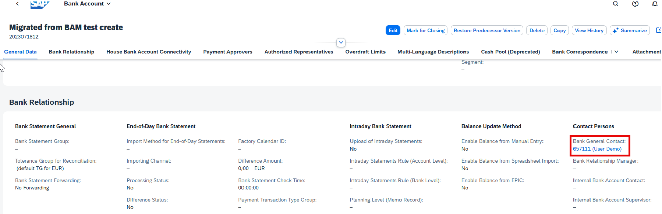Click the Bank Relationship section heading
Image resolution: width=662 pixels, height=214 pixels.
pos(42,102)
